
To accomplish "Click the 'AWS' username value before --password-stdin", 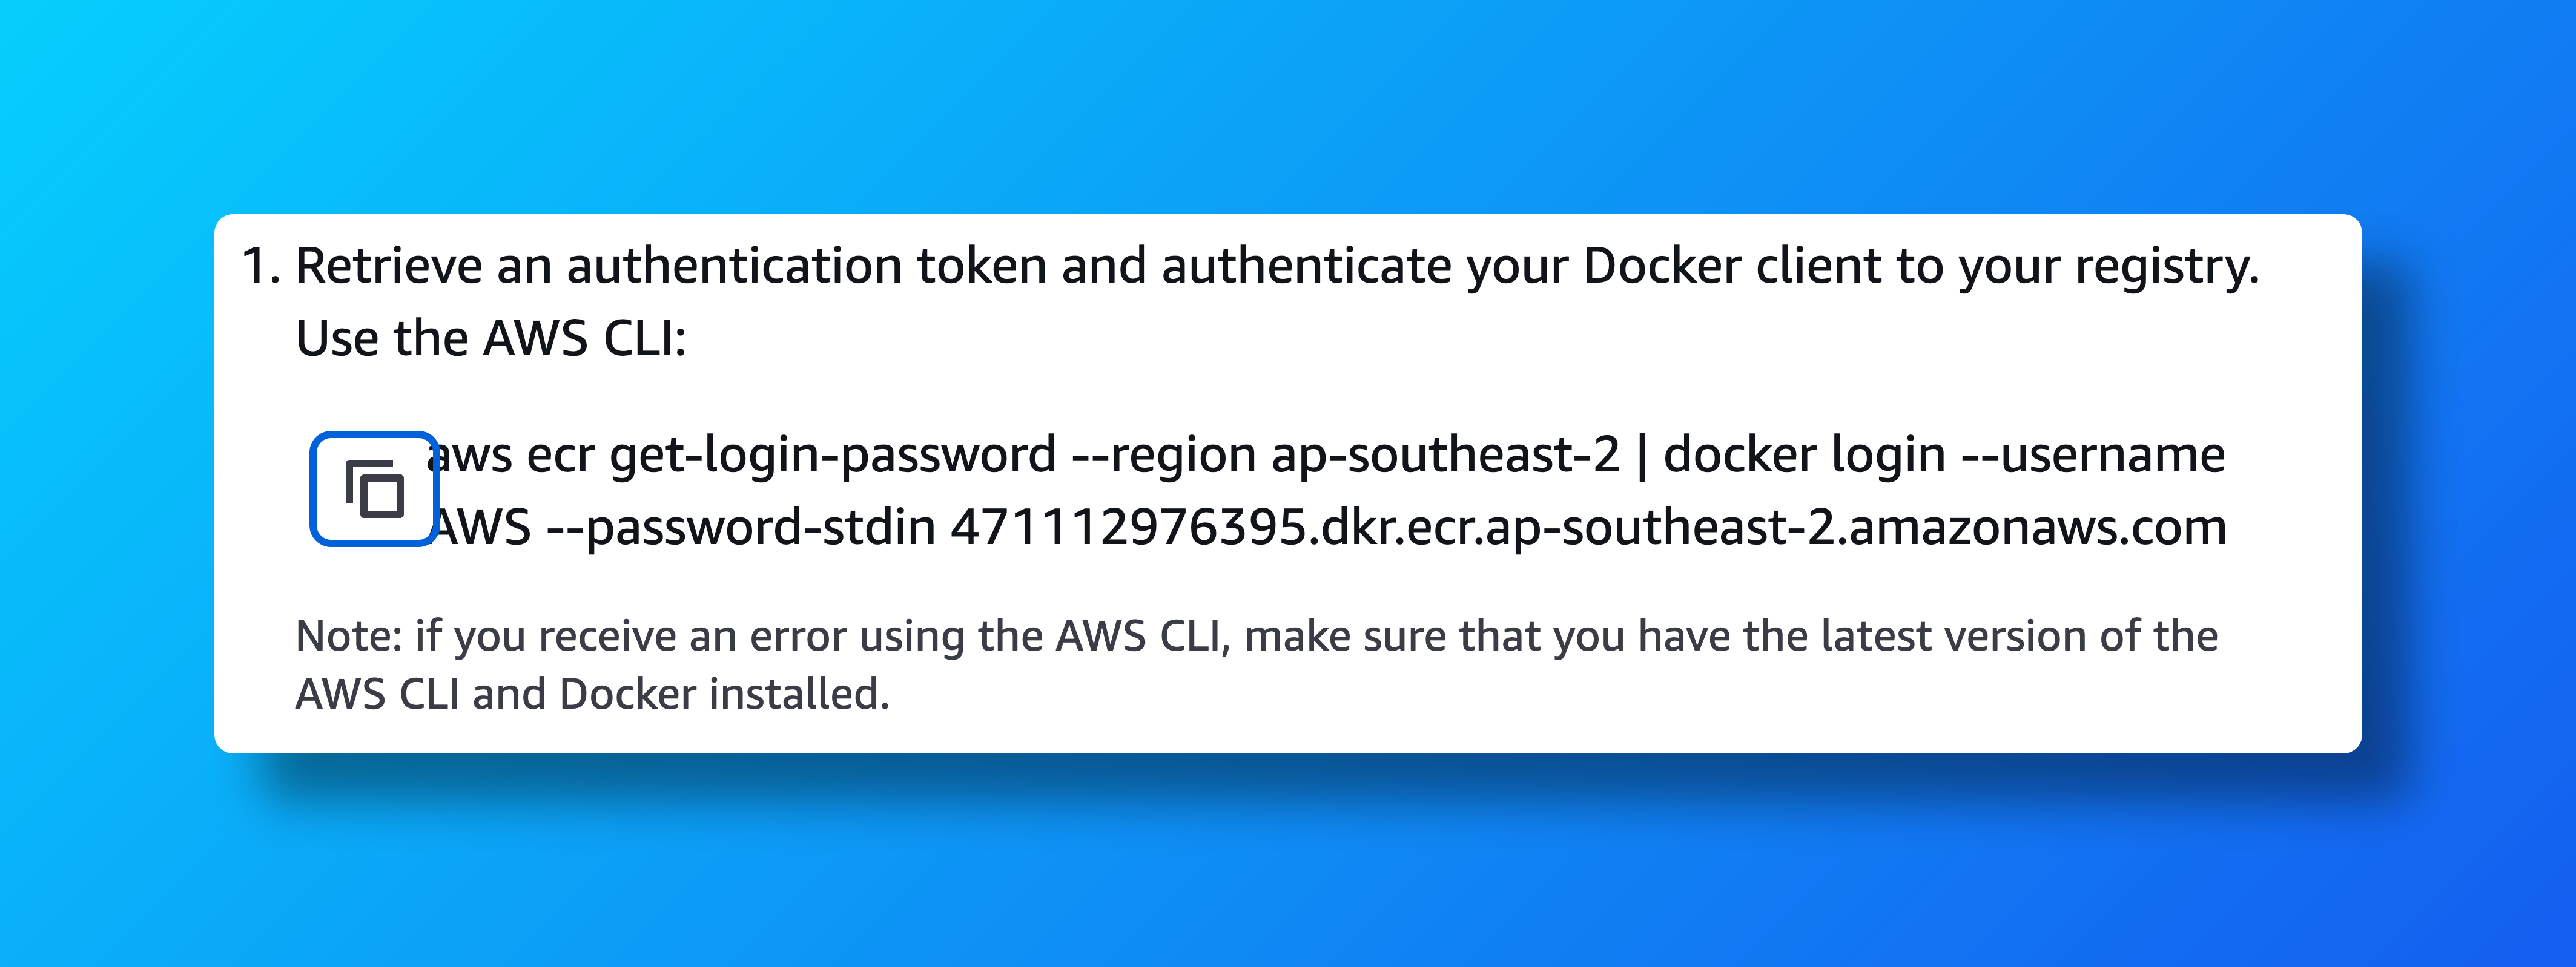I will [482, 528].
